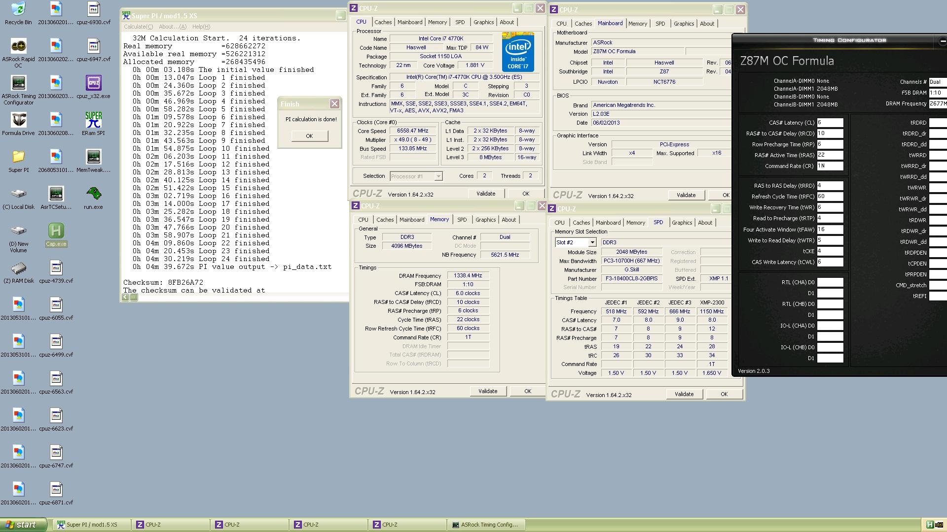The height and width of the screenshot is (532, 947).
Task: Edit CAS# Latency (CL) field
Action: coord(830,123)
